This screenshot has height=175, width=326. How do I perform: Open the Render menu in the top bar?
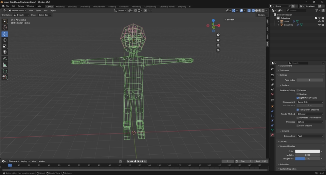tap(21, 6)
